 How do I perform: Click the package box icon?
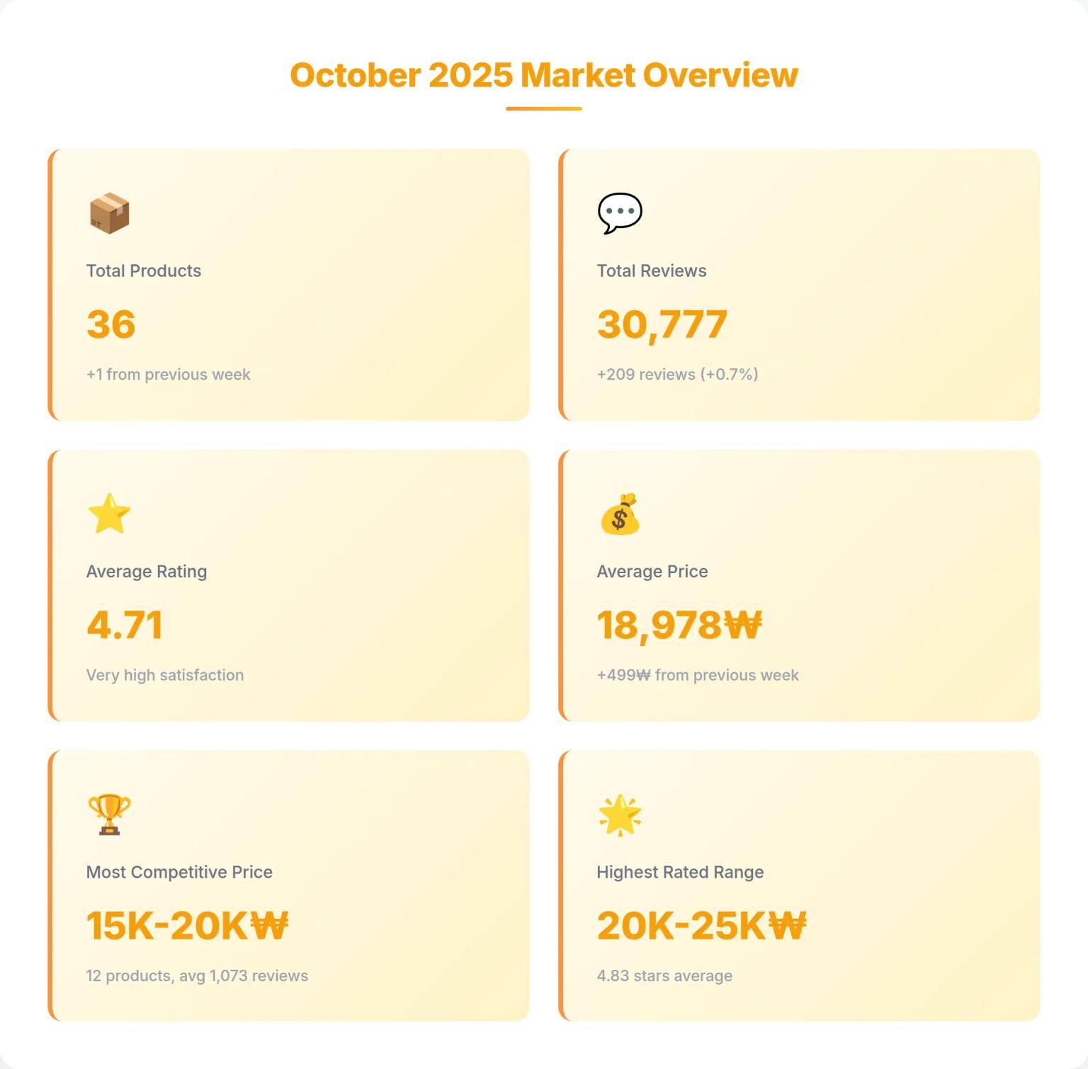point(109,213)
